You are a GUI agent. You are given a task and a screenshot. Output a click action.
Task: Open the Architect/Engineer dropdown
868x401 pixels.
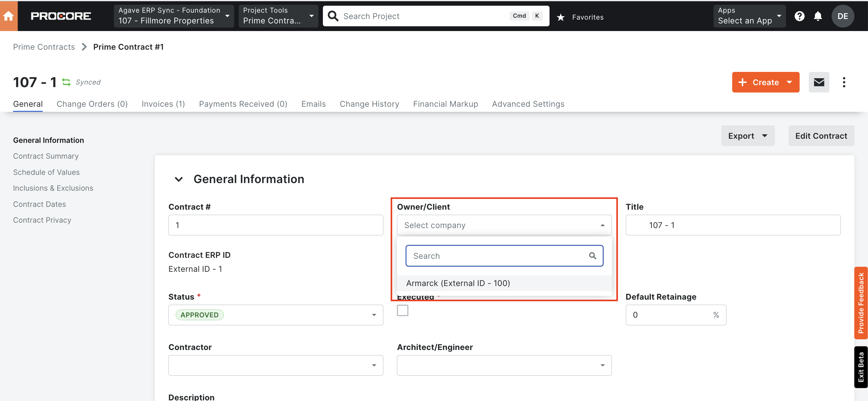504,365
